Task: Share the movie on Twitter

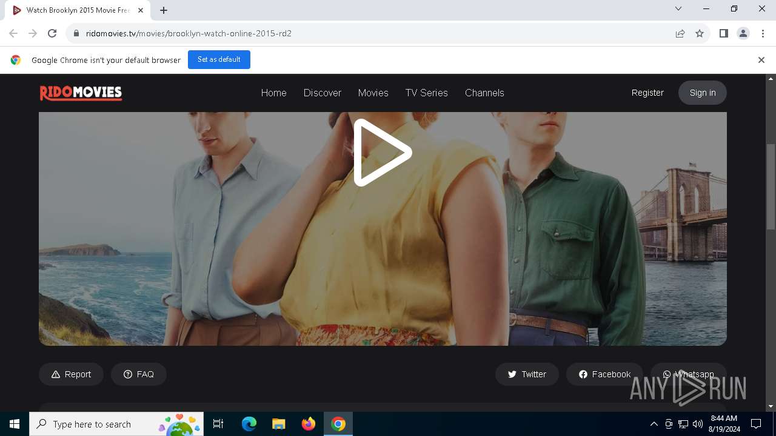Action: coord(527,374)
